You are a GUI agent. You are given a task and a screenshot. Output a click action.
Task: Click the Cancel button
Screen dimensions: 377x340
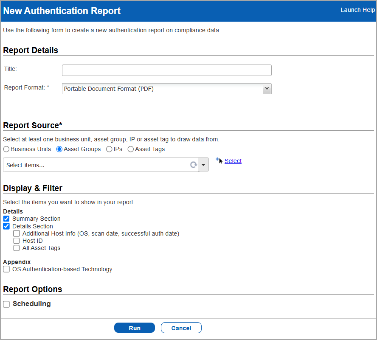click(x=181, y=328)
